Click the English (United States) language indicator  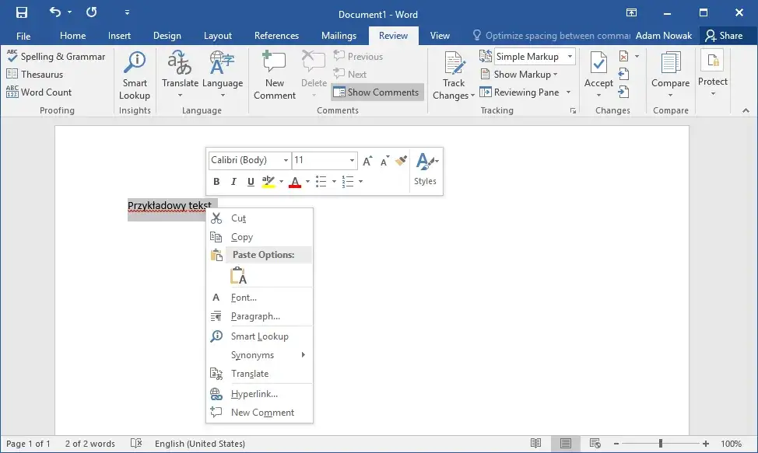coord(200,444)
